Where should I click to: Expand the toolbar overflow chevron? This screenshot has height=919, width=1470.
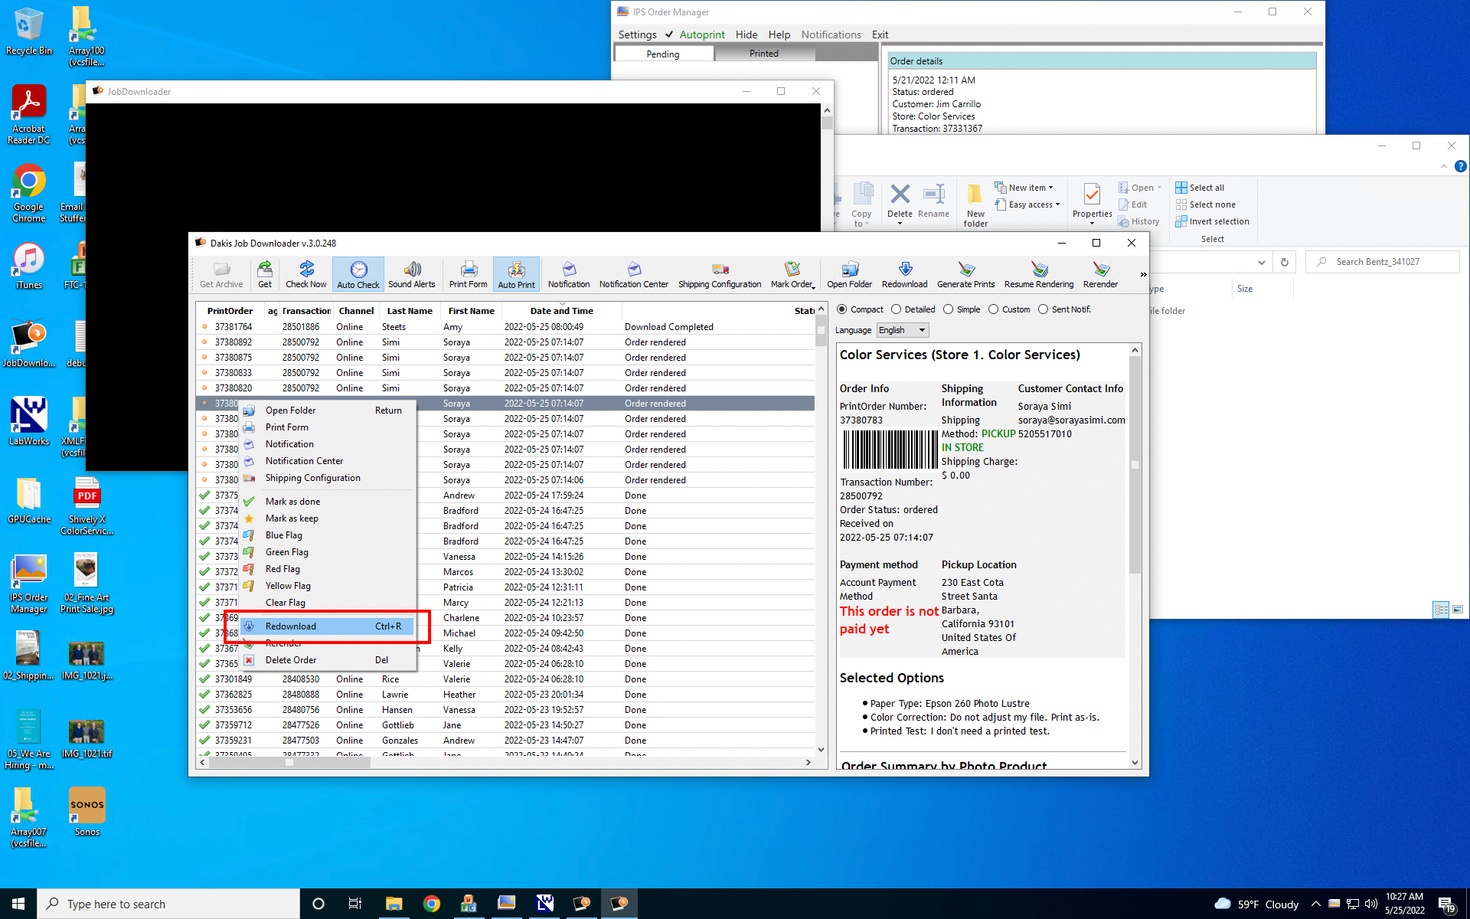(x=1143, y=274)
